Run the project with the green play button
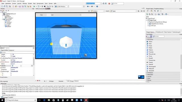Image resolution: width=182 pixels, height=102 pixels. click(x=34, y=7)
